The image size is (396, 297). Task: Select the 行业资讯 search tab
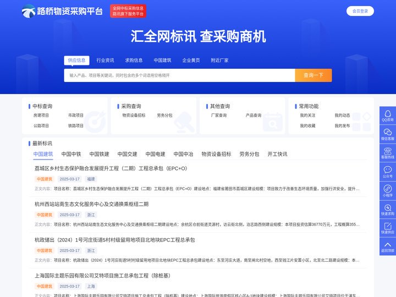[105, 61]
